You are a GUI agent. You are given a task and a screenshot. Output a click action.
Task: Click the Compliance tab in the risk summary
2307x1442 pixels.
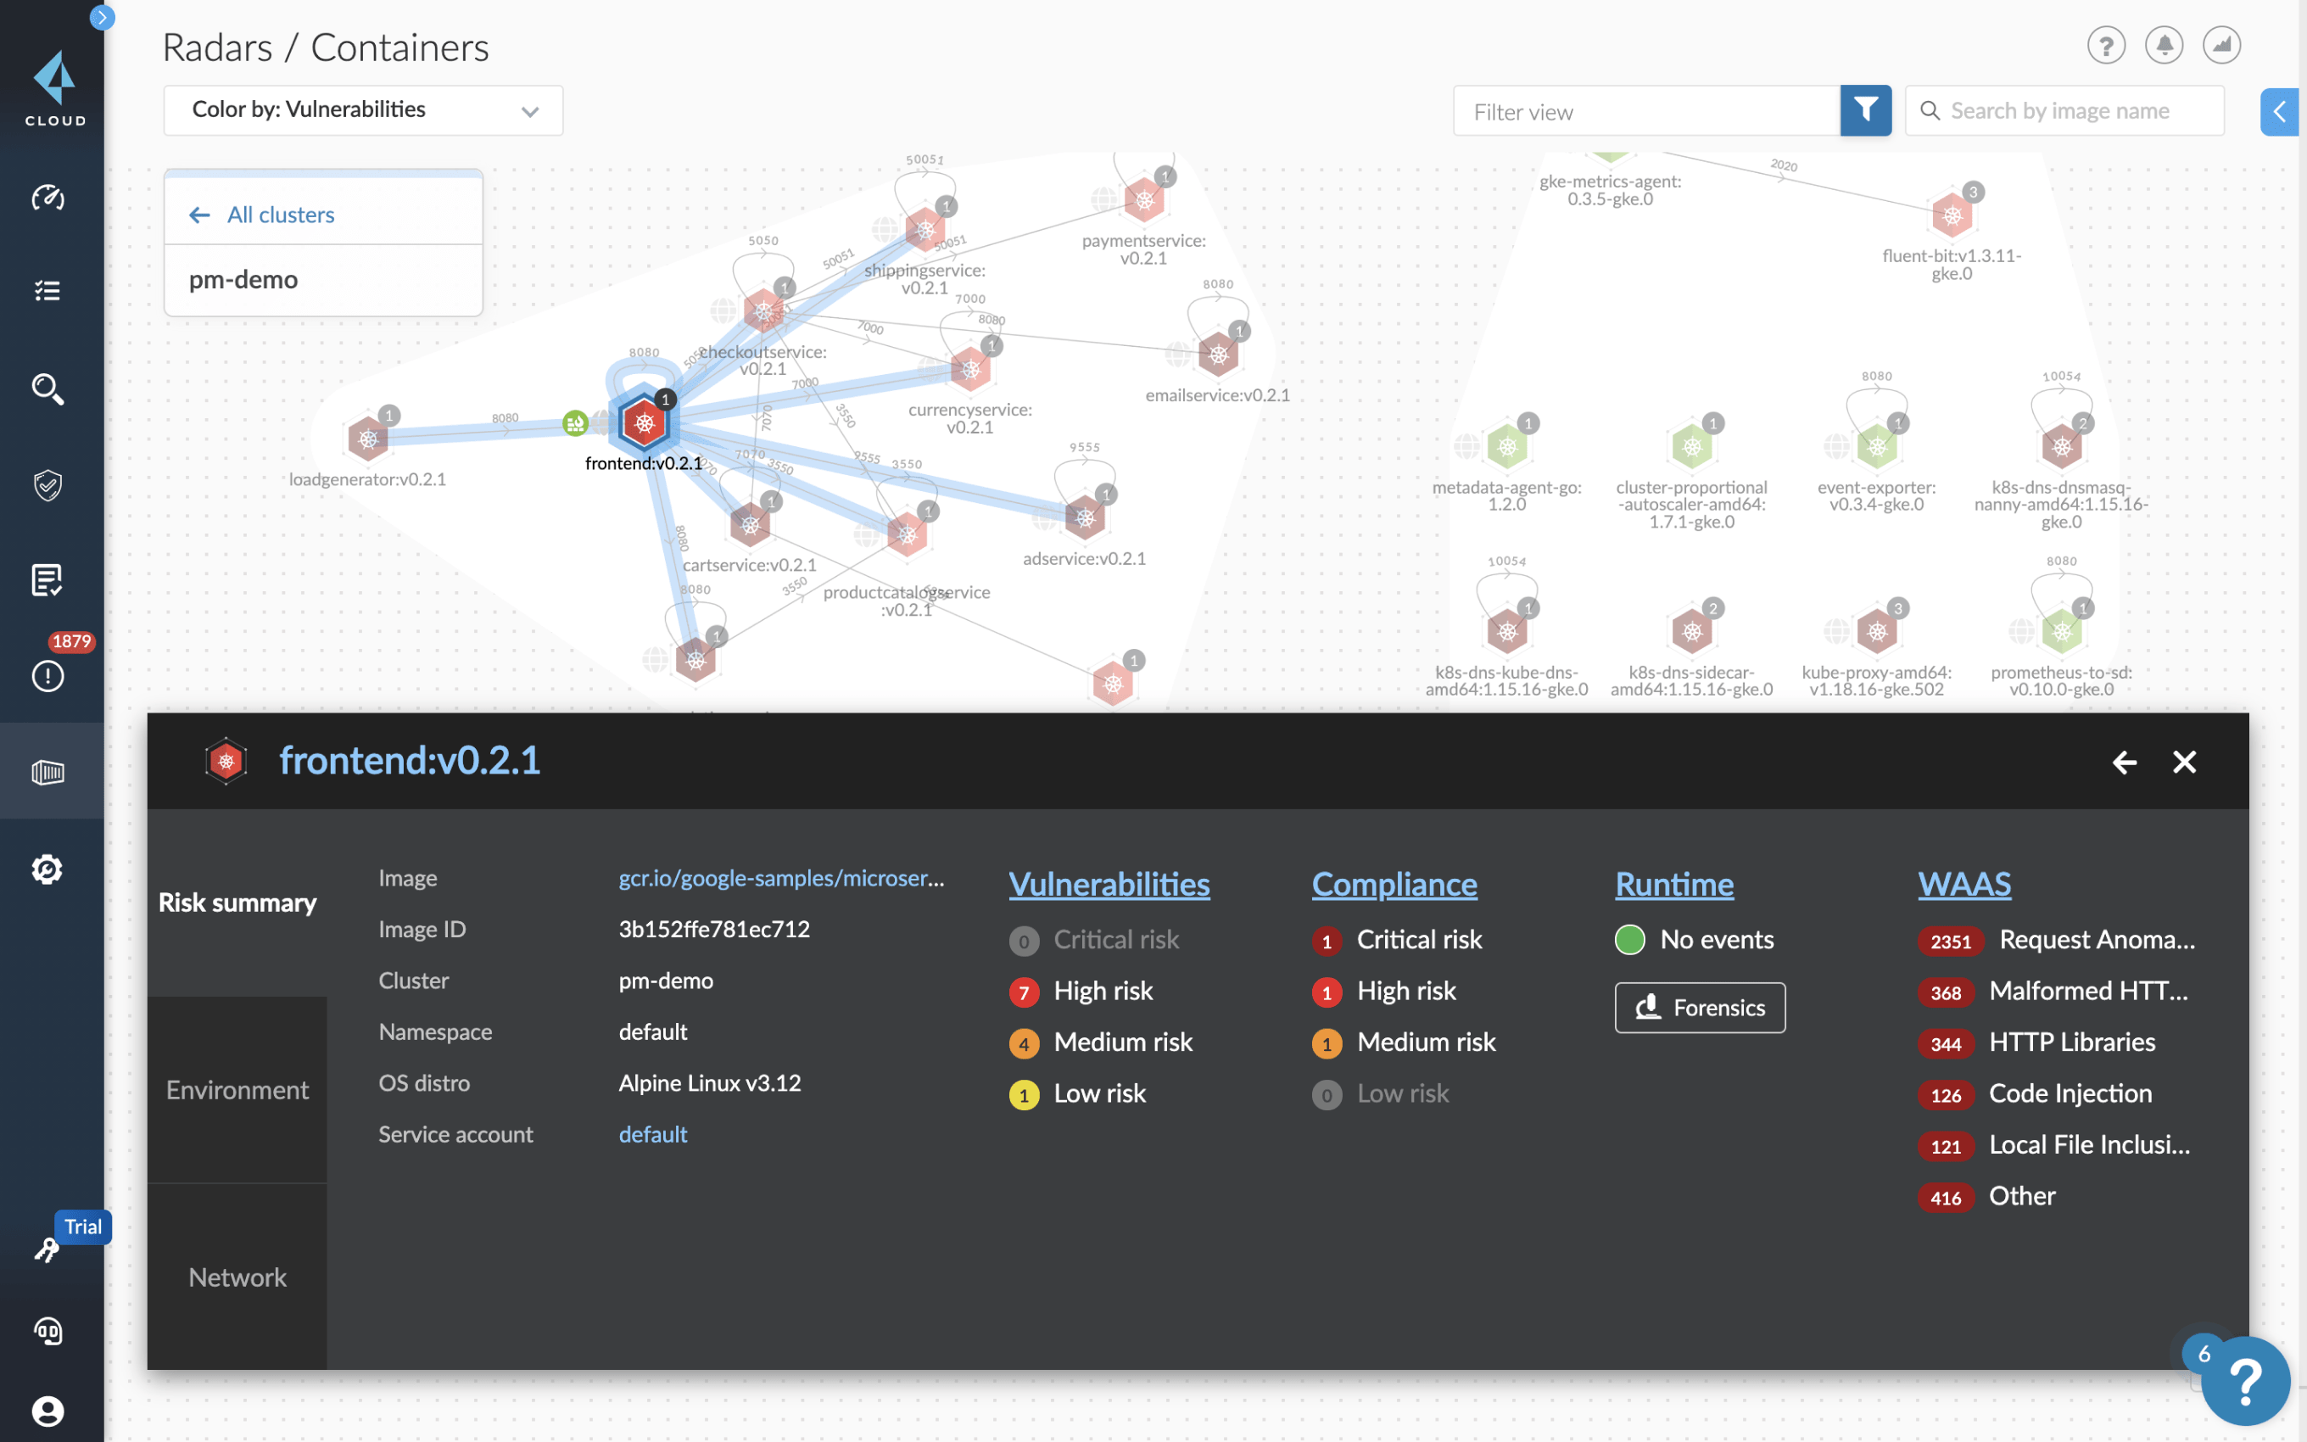click(1394, 884)
